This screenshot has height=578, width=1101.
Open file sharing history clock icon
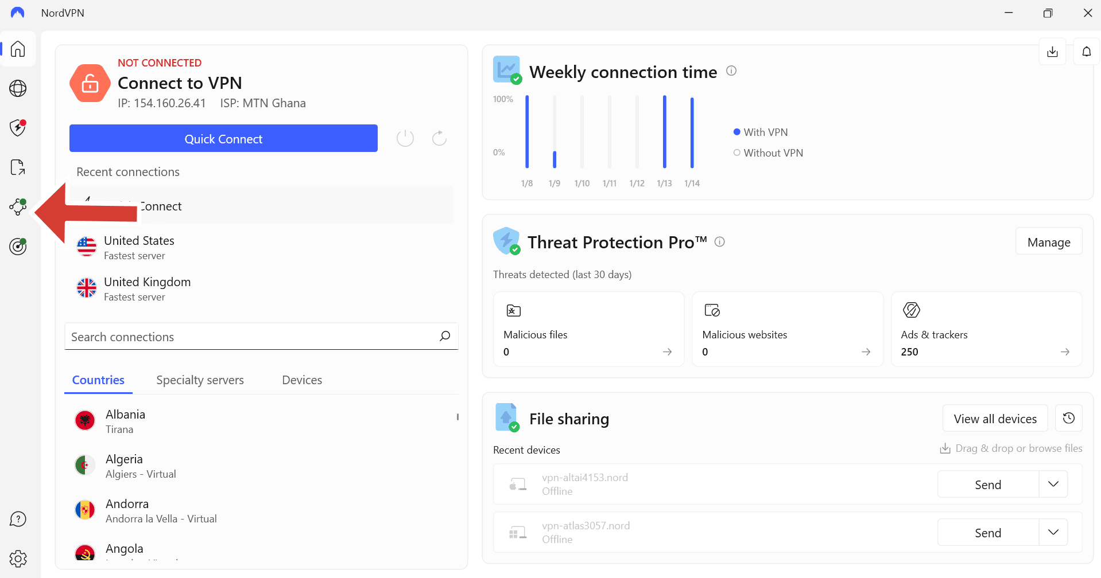pyautogui.click(x=1069, y=418)
